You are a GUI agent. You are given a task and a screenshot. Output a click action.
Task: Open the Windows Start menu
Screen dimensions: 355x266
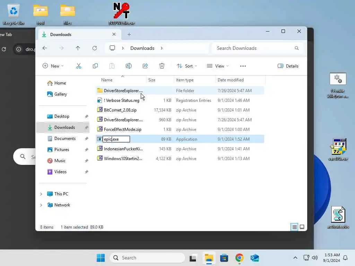click(101, 258)
